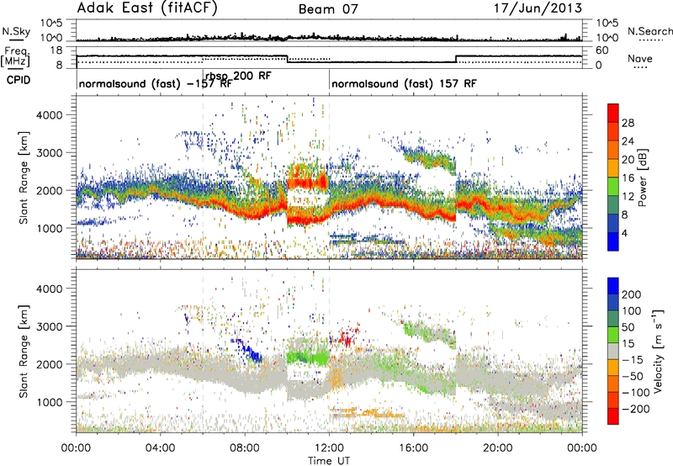Image resolution: width=673 pixels, height=466 pixels.
Task: Click the '-15' velocity colorbar tick label
Action: 632,359
